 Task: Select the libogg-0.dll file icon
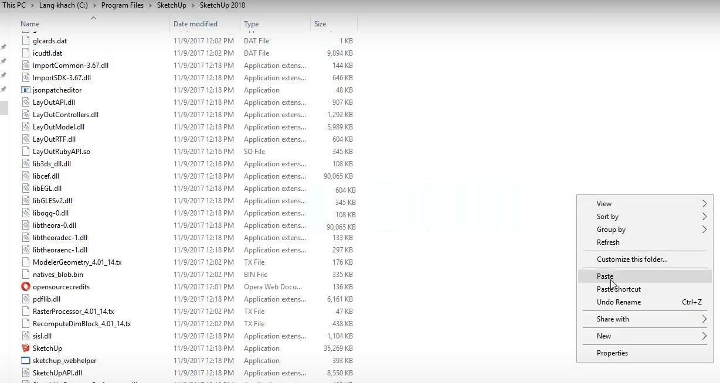(25, 213)
